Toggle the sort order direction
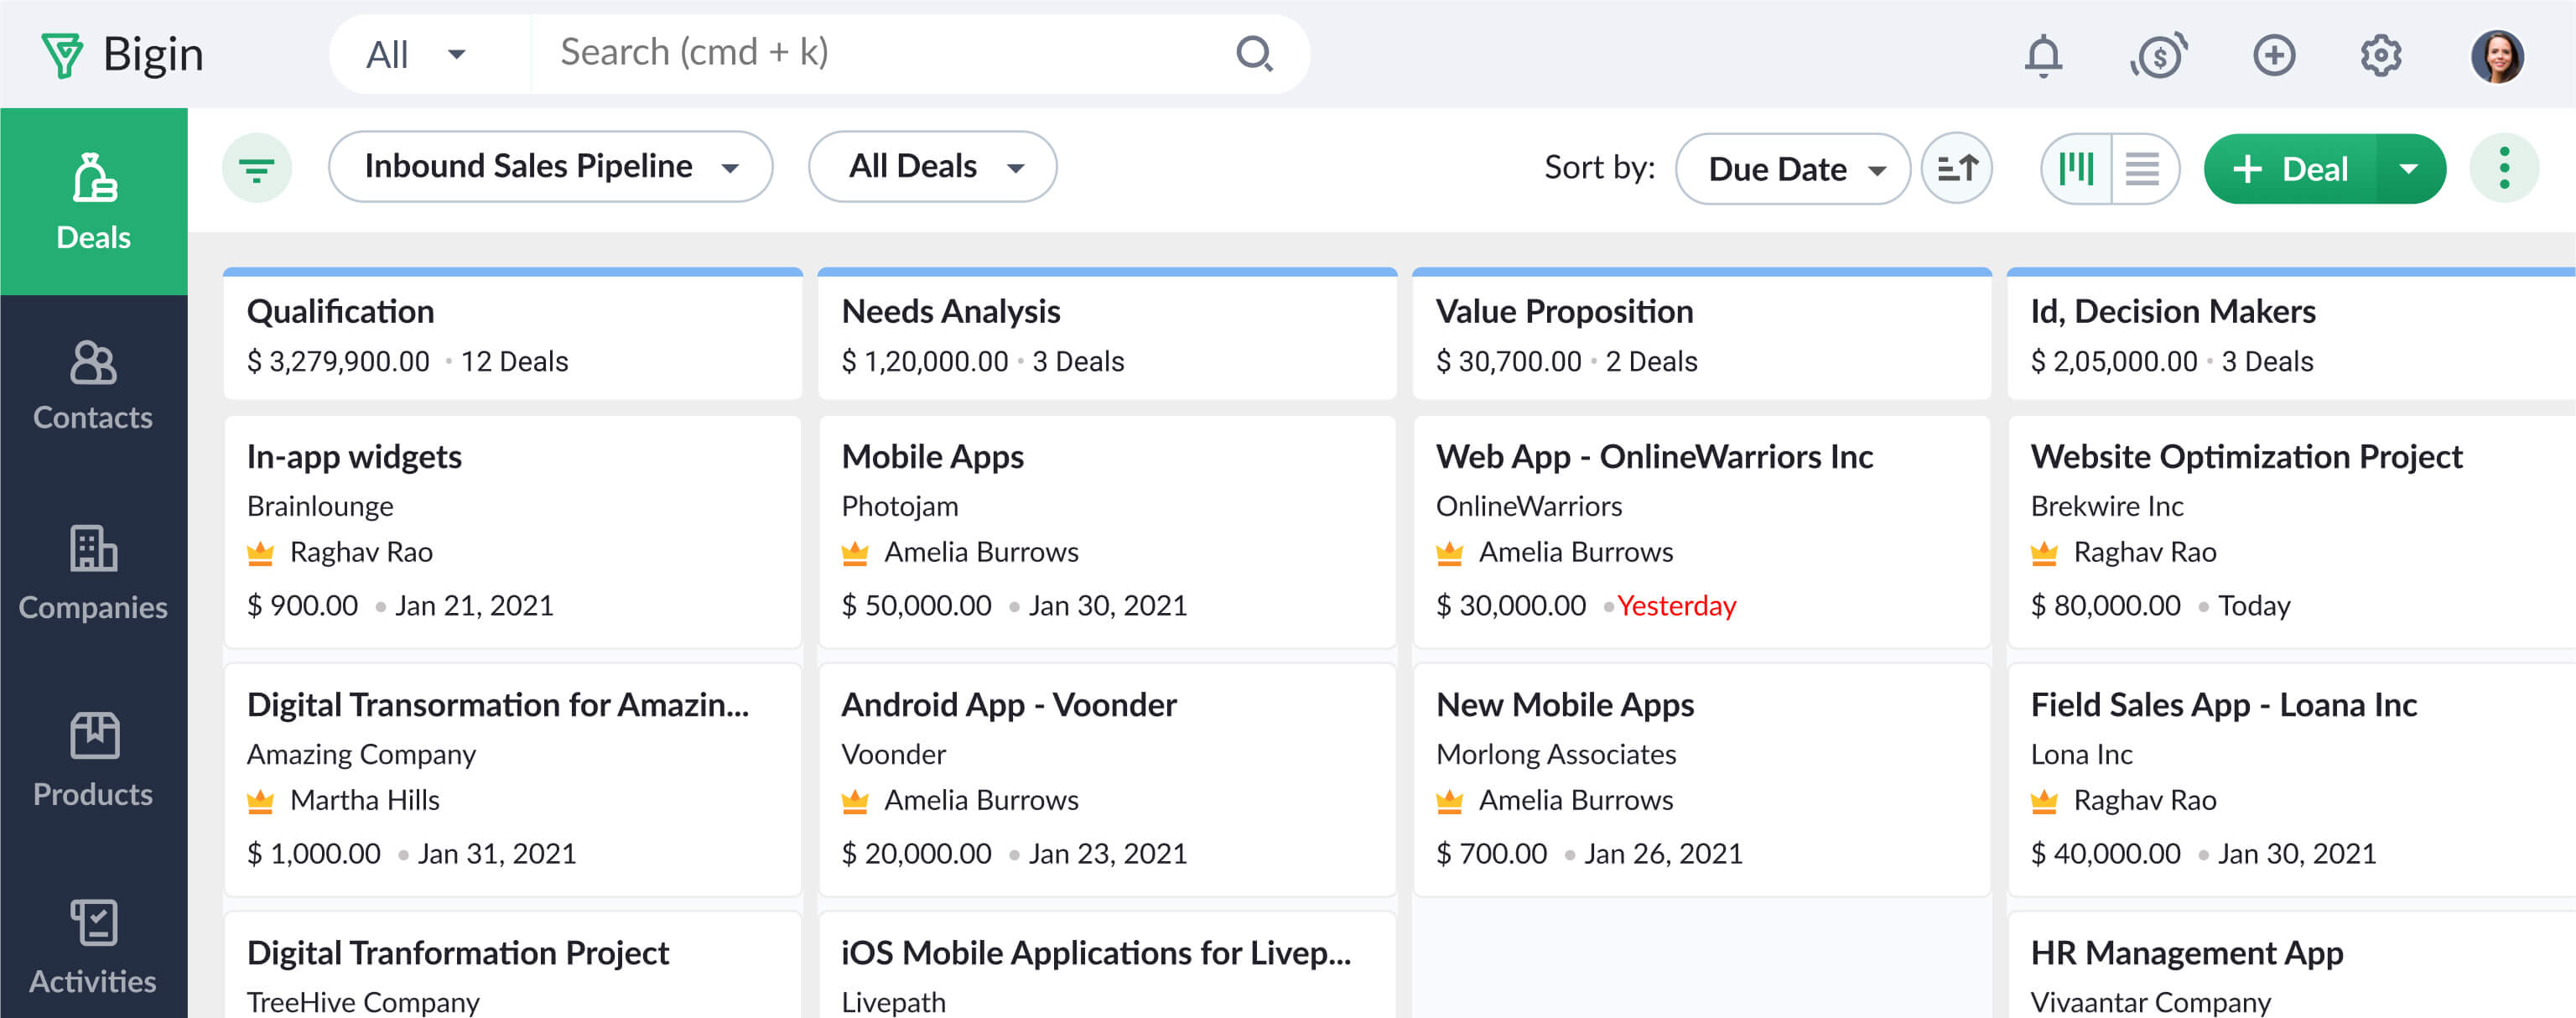This screenshot has width=2576, height=1018. (1956, 168)
